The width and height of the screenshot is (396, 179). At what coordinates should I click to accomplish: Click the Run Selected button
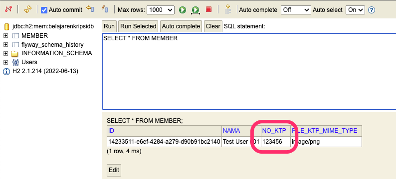point(138,26)
